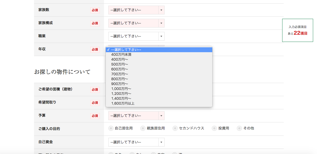317x154 pixels.
Task: Choose 400万円〜 from the income list
Action: coord(119,59)
